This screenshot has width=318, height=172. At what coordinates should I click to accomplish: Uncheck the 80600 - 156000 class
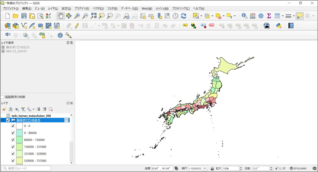pos(13,140)
